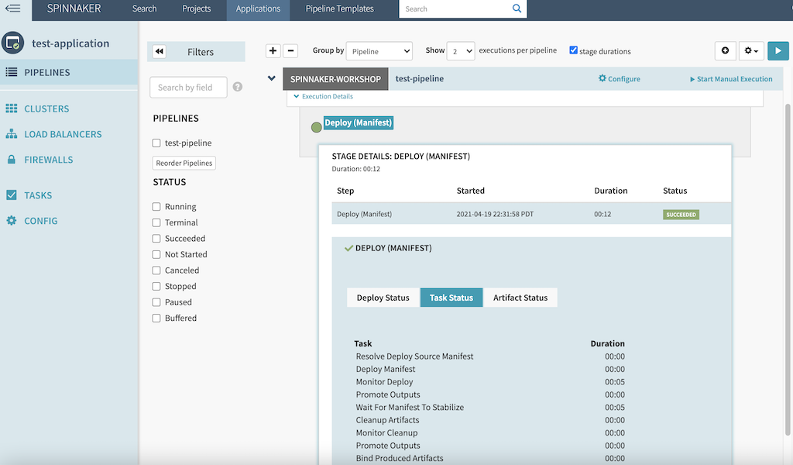Click the Pipelines list icon
The height and width of the screenshot is (465, 793).
pos(11,72)
